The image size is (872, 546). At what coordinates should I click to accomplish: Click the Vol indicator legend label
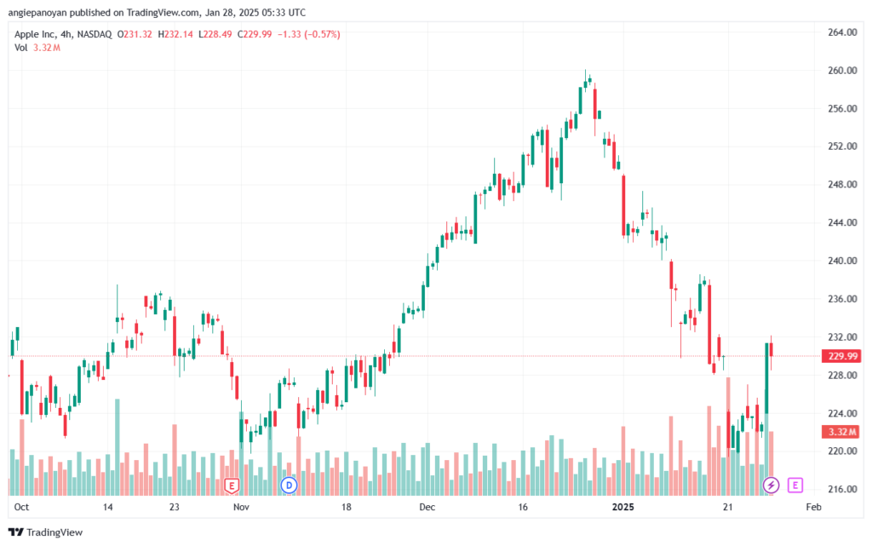pos(20,48)
